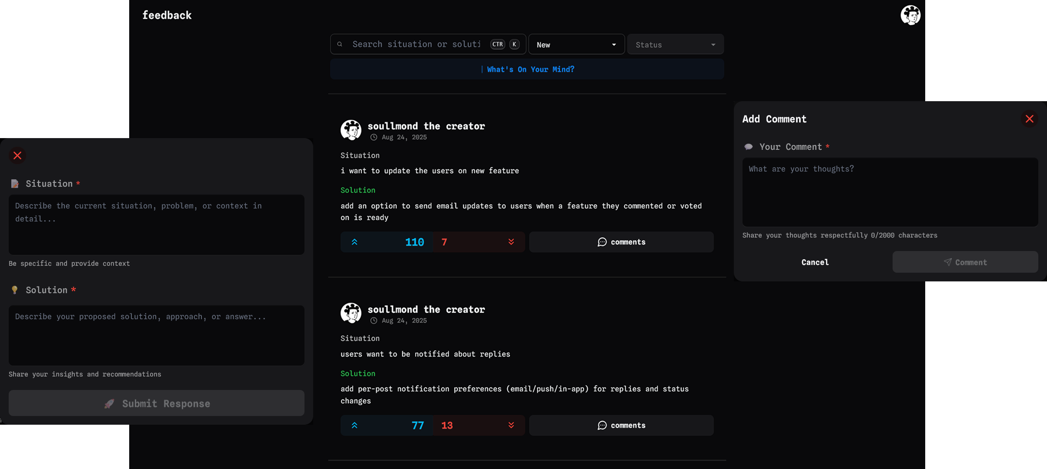This screenshot has height=469, width=1047.
Task: Focus the Situation description text area
Action: pos(157,224)
